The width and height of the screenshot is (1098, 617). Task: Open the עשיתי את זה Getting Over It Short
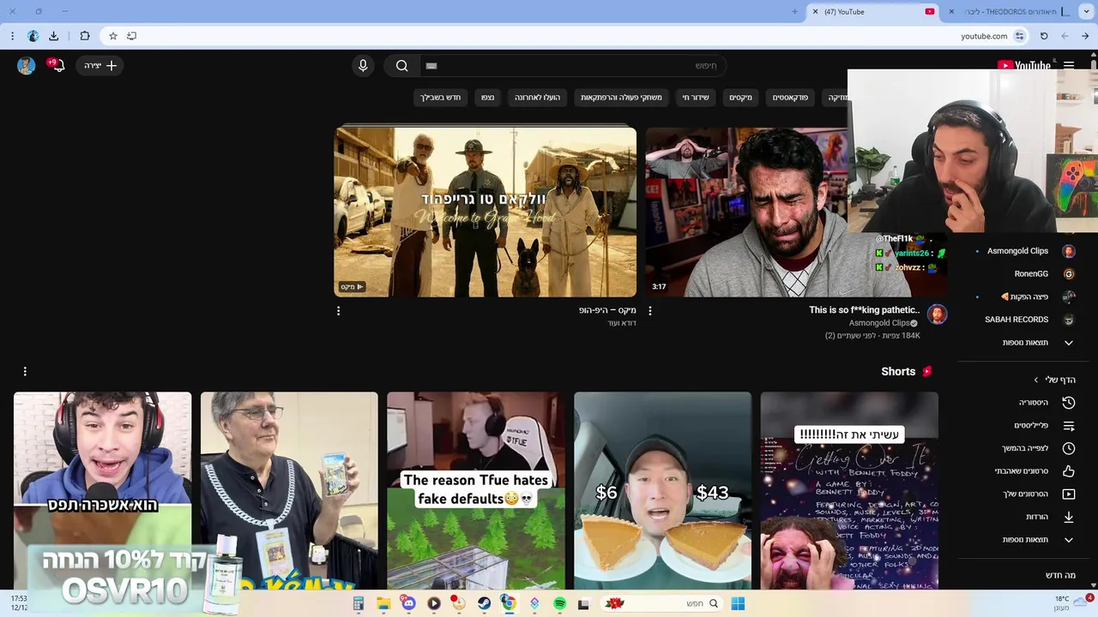(849, 491)
